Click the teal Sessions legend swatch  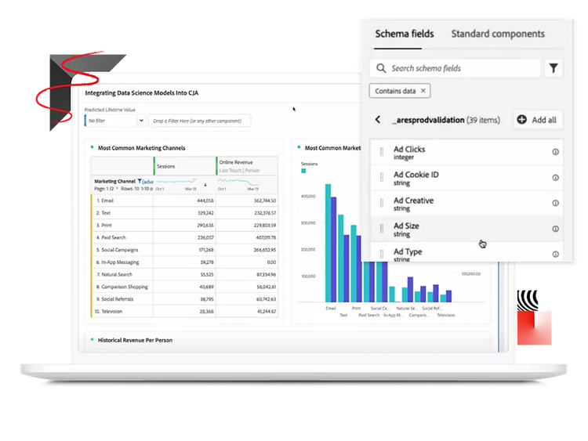(304, 170)
